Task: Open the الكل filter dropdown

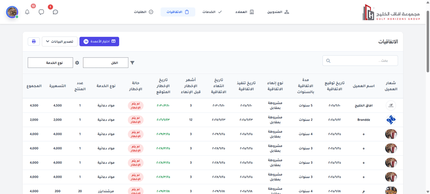Action: (x=105, y=63)
